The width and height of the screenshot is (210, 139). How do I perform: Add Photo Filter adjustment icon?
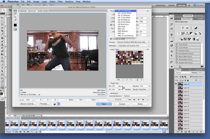195,33
